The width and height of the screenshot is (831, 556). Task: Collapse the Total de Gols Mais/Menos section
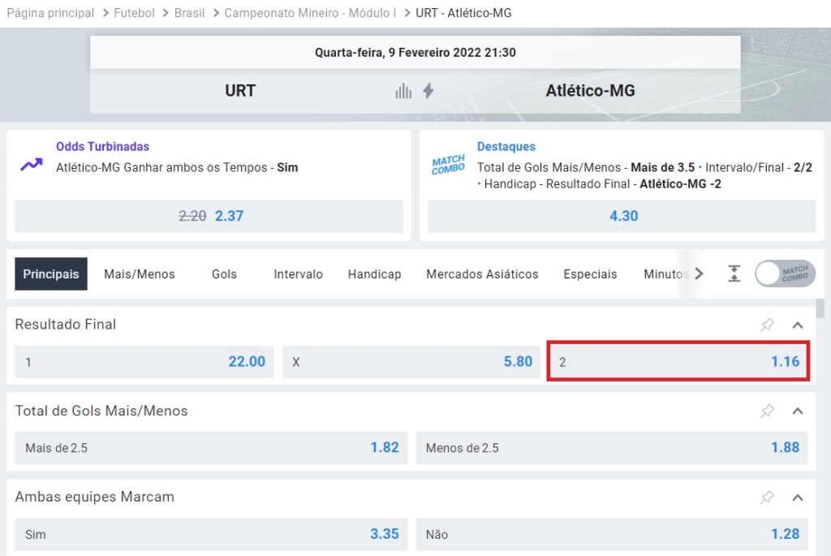[x=798, y=412]
